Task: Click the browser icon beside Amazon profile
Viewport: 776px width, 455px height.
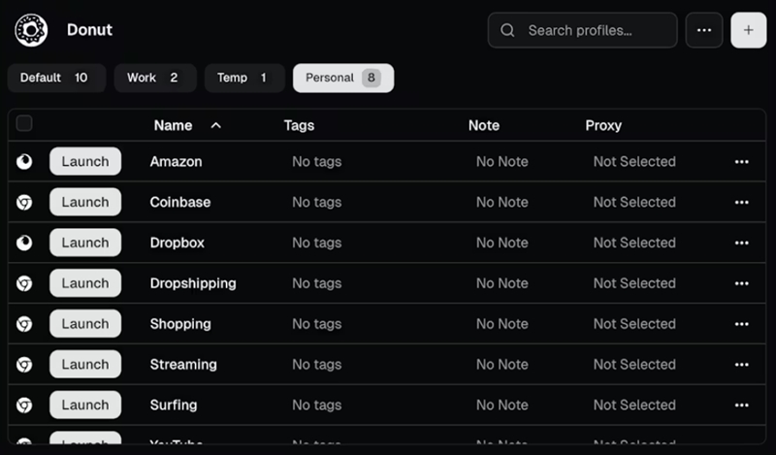Action: coord(24,162)
